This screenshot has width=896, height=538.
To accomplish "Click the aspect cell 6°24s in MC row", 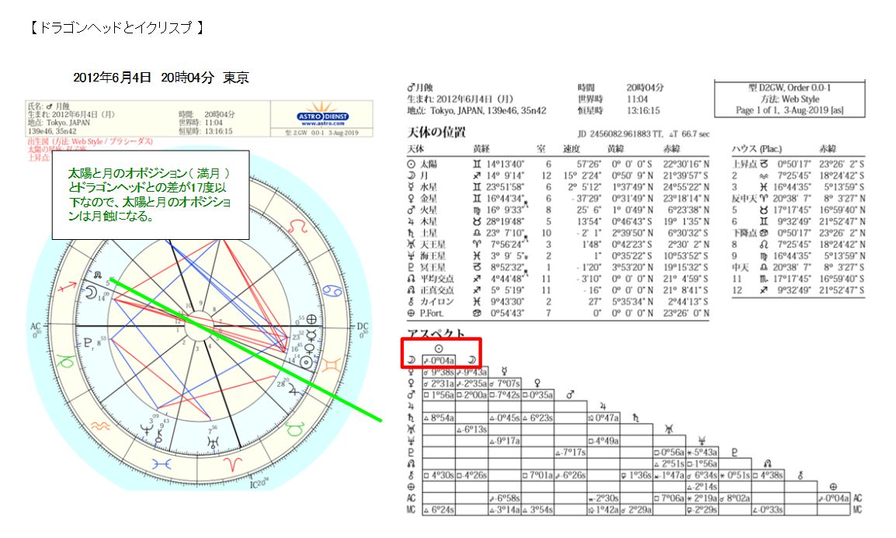I will coord(439,509).
